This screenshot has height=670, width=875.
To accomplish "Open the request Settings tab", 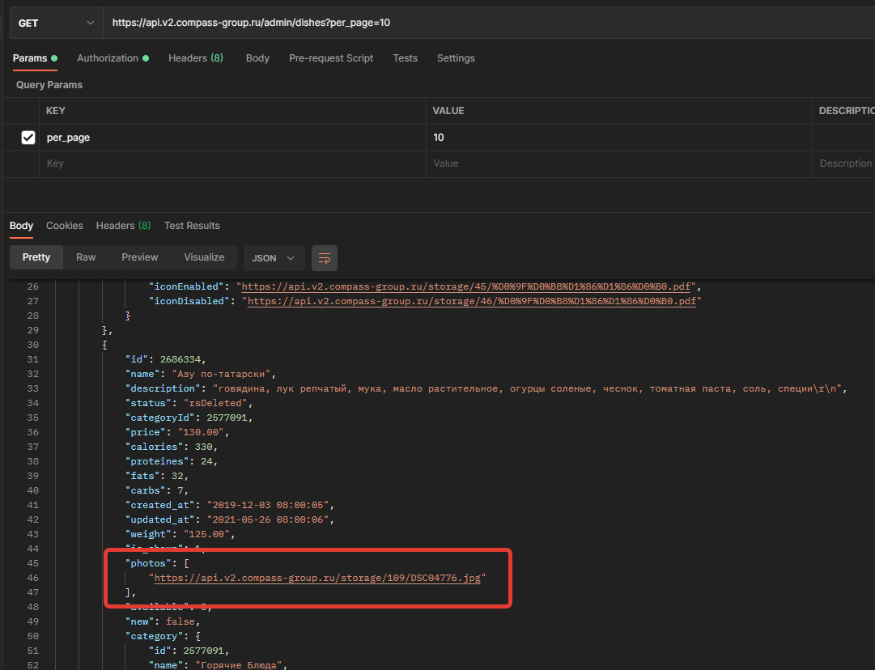I will pos(456,58).
